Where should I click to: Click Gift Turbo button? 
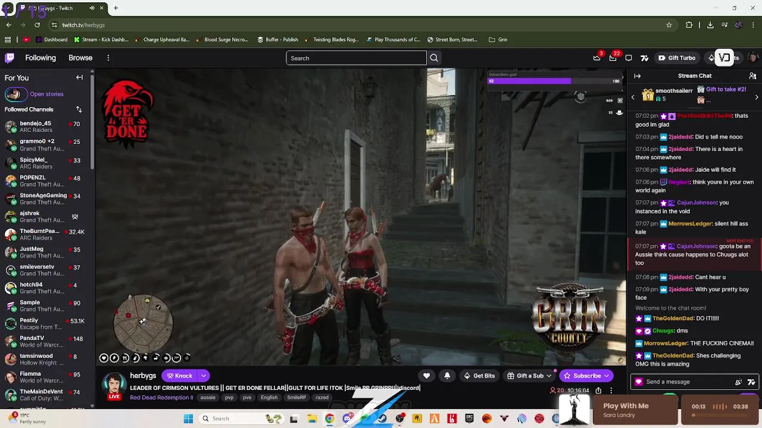677,58
